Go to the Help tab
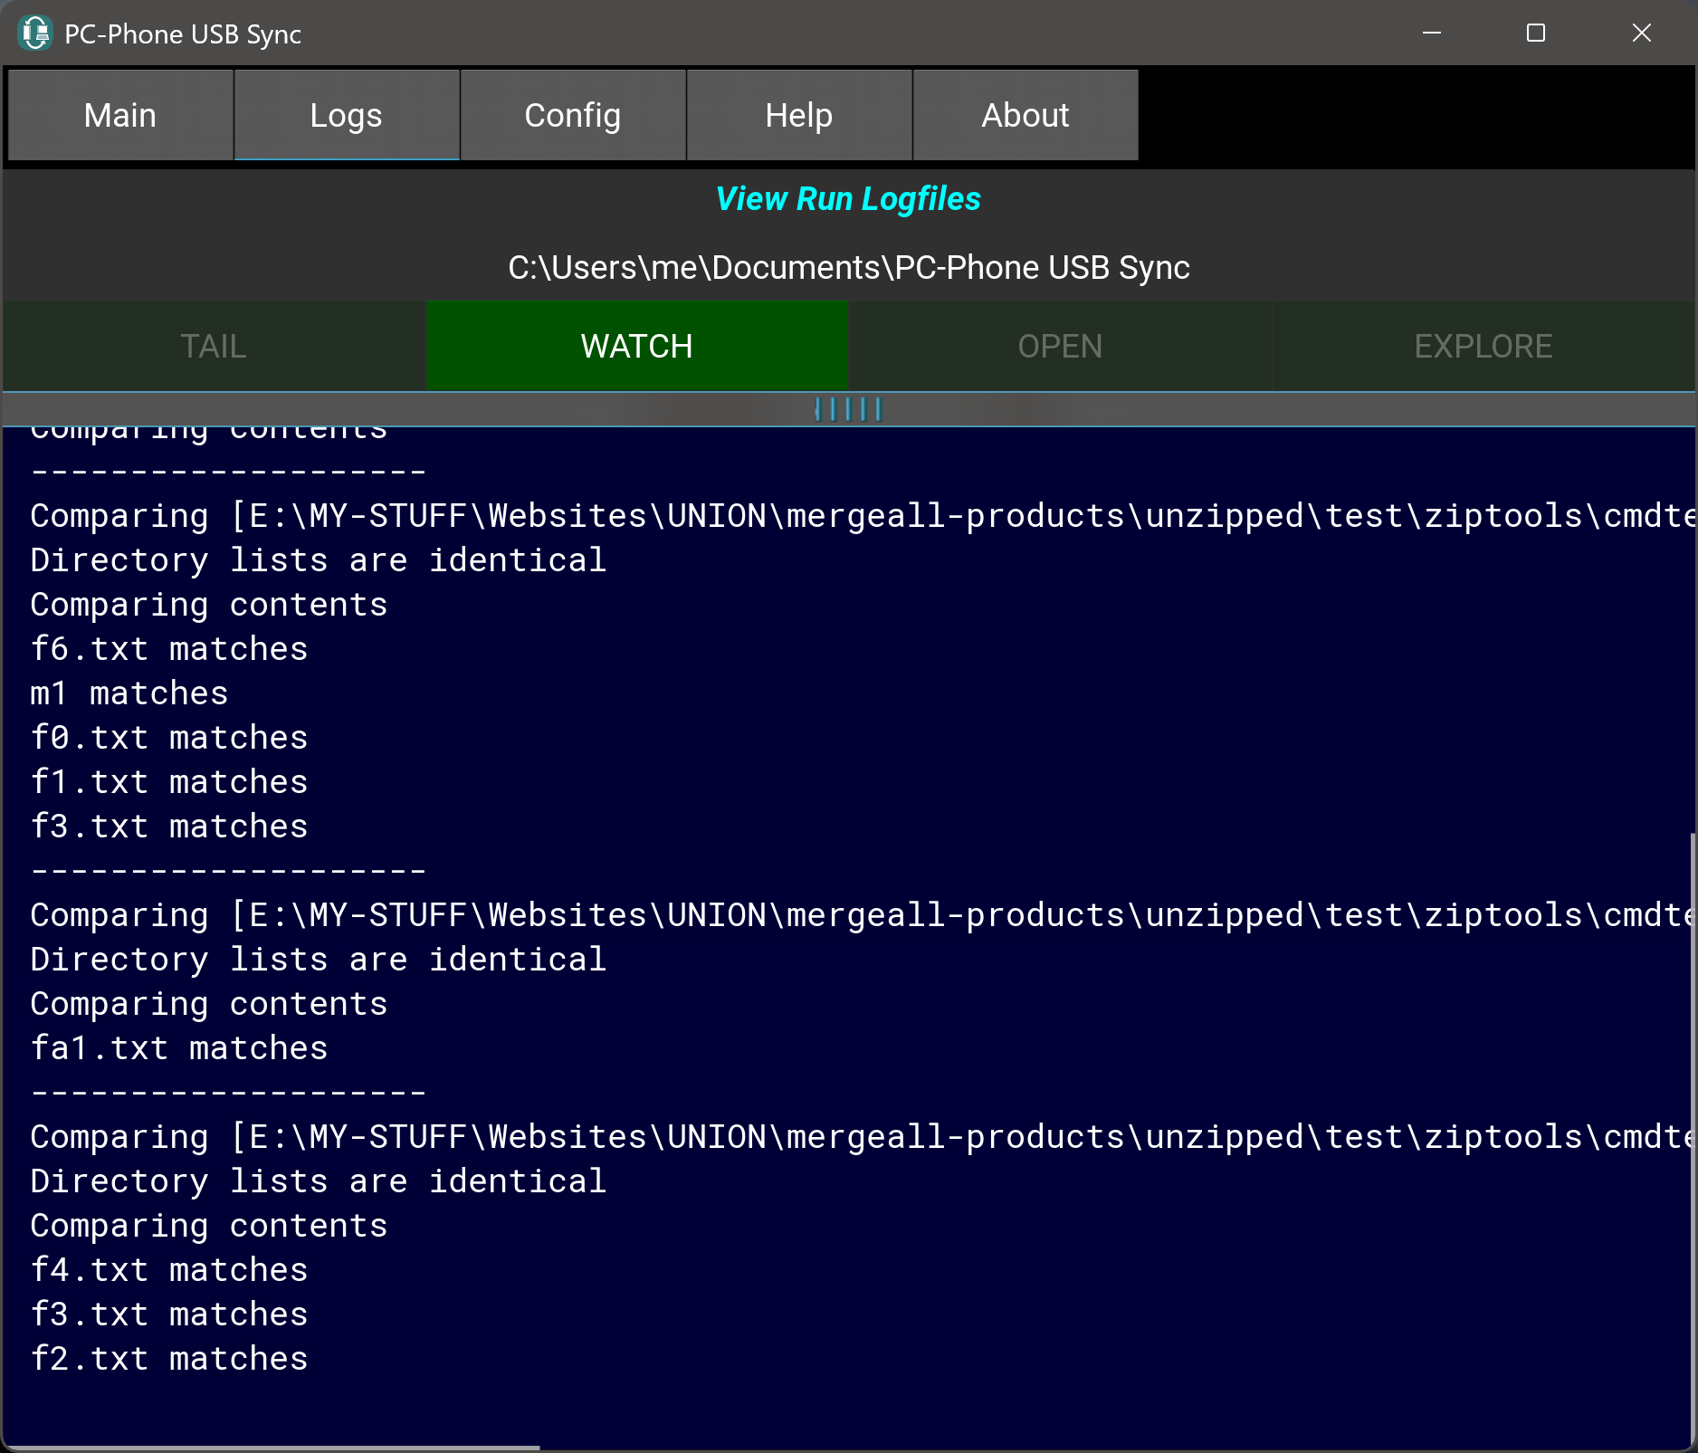Screen dimensions: 1698x1453 (x=799, y=116)
